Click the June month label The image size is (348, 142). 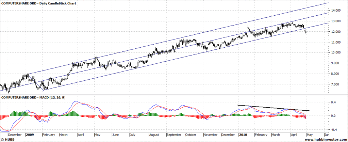click(x=116, y=135)
